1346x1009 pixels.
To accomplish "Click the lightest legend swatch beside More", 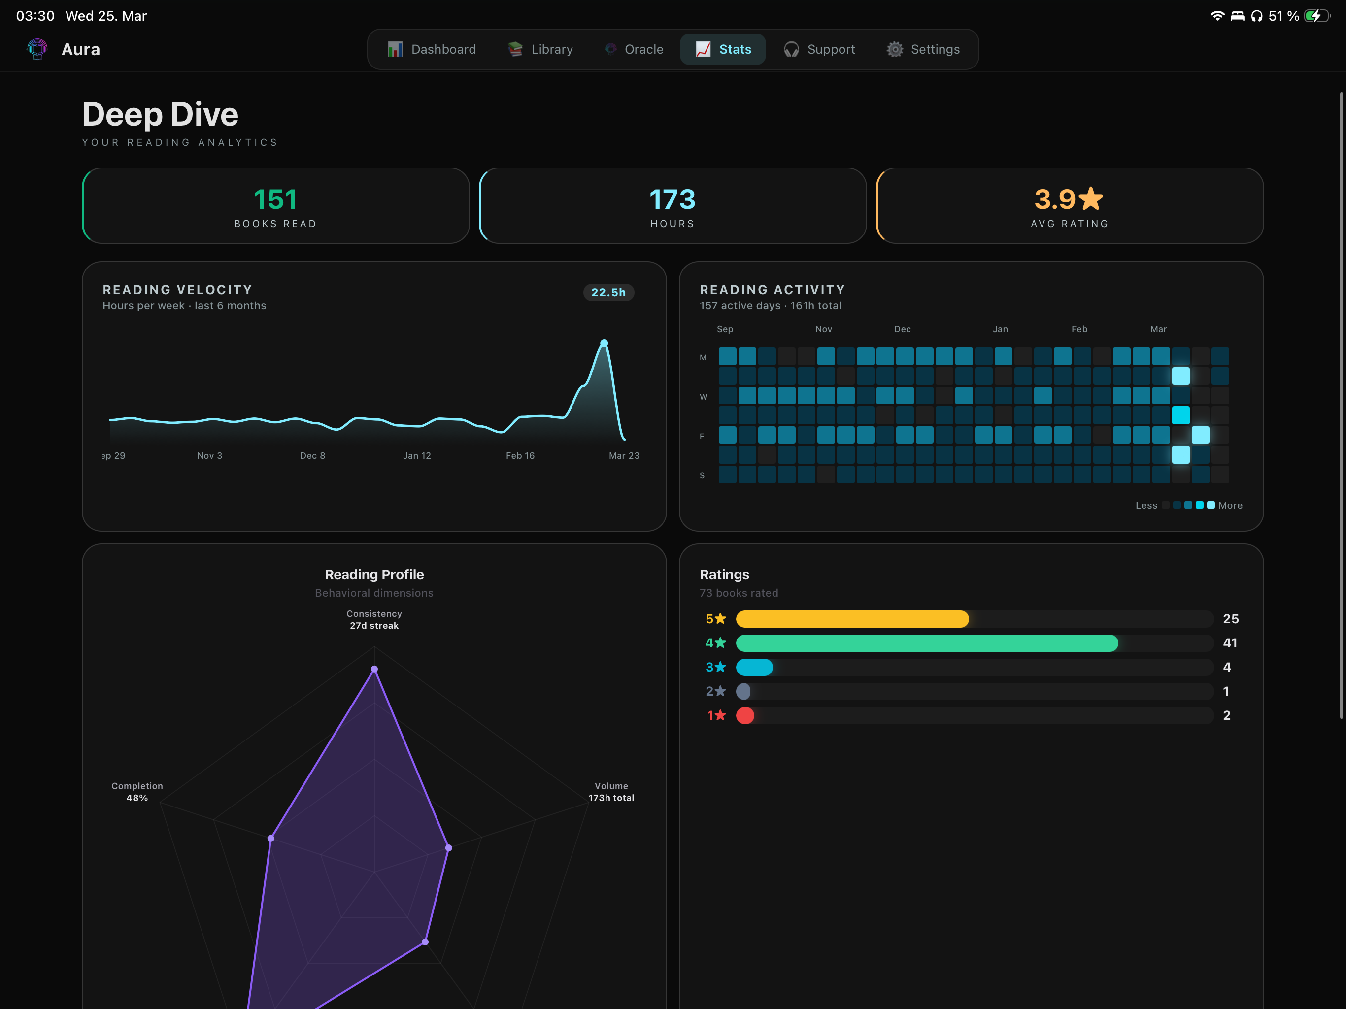I will click(x=1211, y=505).
